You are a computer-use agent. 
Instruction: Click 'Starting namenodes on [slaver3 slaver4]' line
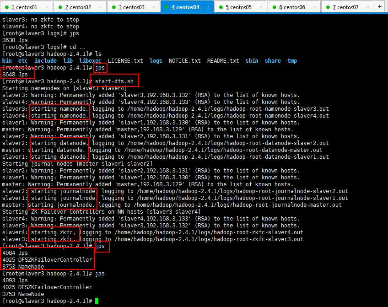pyautogui.click(x=65, y=88)
